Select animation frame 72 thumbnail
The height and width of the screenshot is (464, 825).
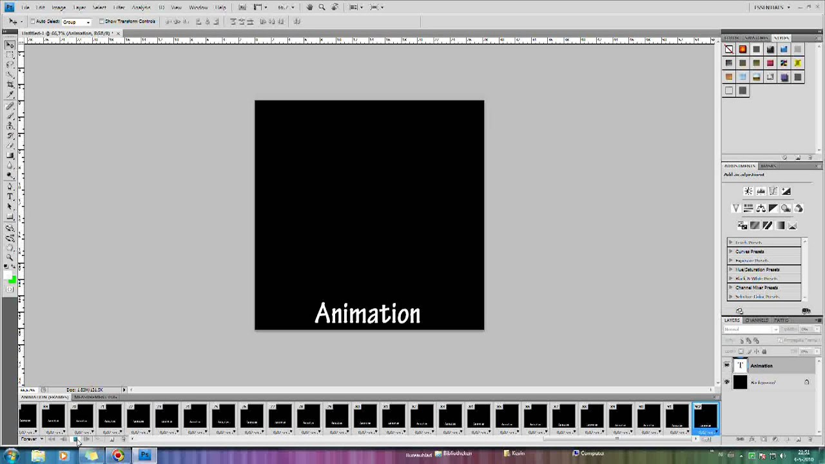139,416
